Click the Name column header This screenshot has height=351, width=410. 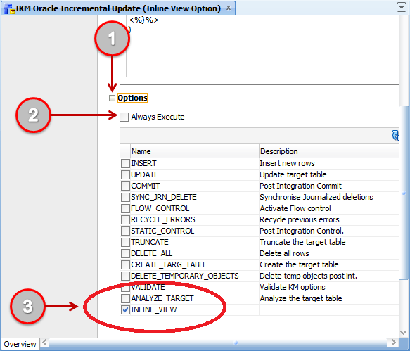[195, 151]
